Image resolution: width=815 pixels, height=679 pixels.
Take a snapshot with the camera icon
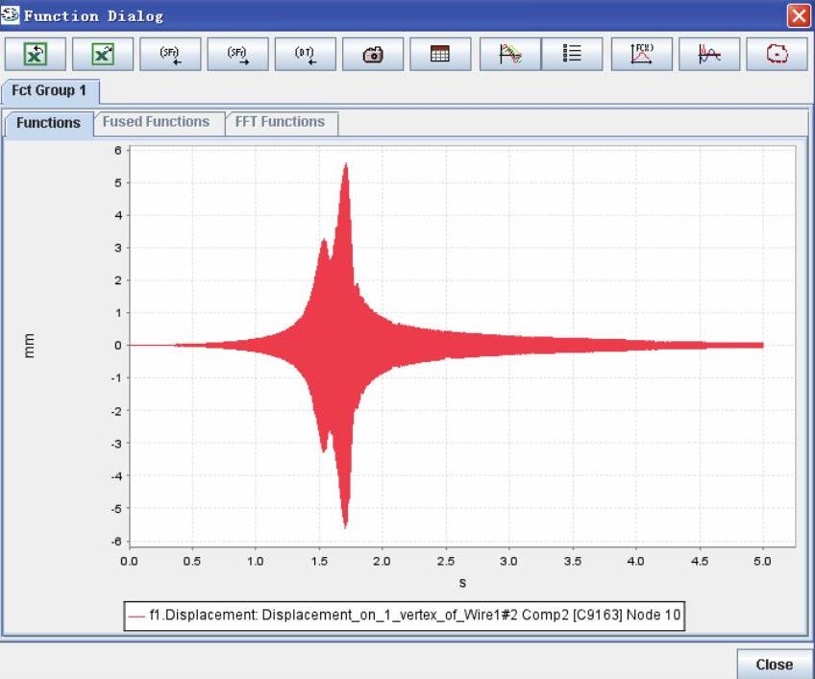372,55
